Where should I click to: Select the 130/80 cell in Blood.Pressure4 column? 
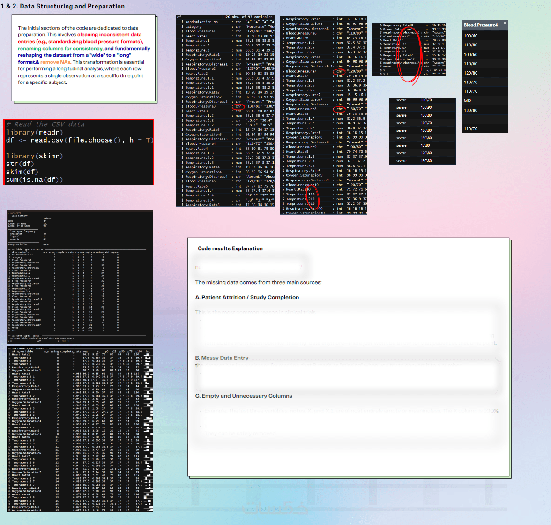pyautogui.click(x=470, y=110)
